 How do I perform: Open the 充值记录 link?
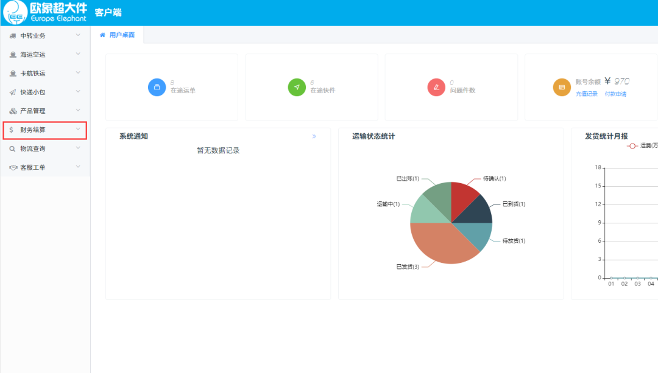[586, 94]
